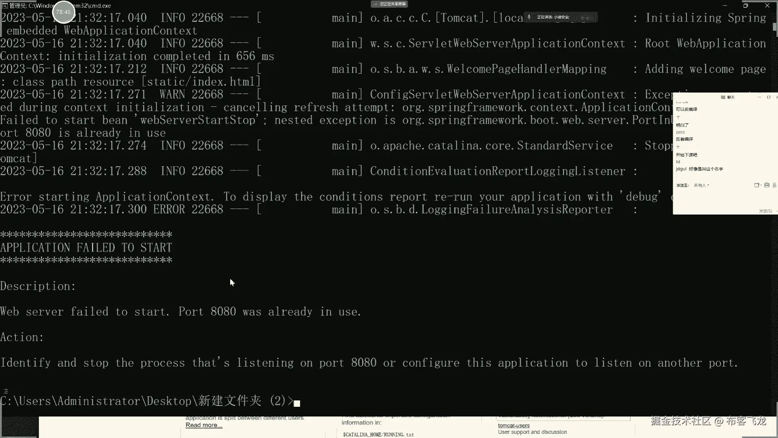
Task: Click the screen sharing status banner
Action: pyautogui.click(x=389, y=4)
